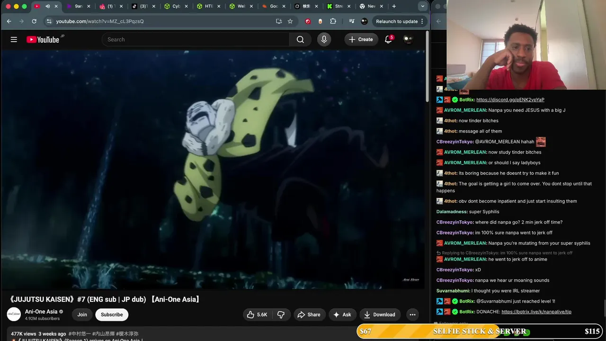Click the YouTube search magnifier button
Screen dimensions: 606x341
[x=300, y=40]
